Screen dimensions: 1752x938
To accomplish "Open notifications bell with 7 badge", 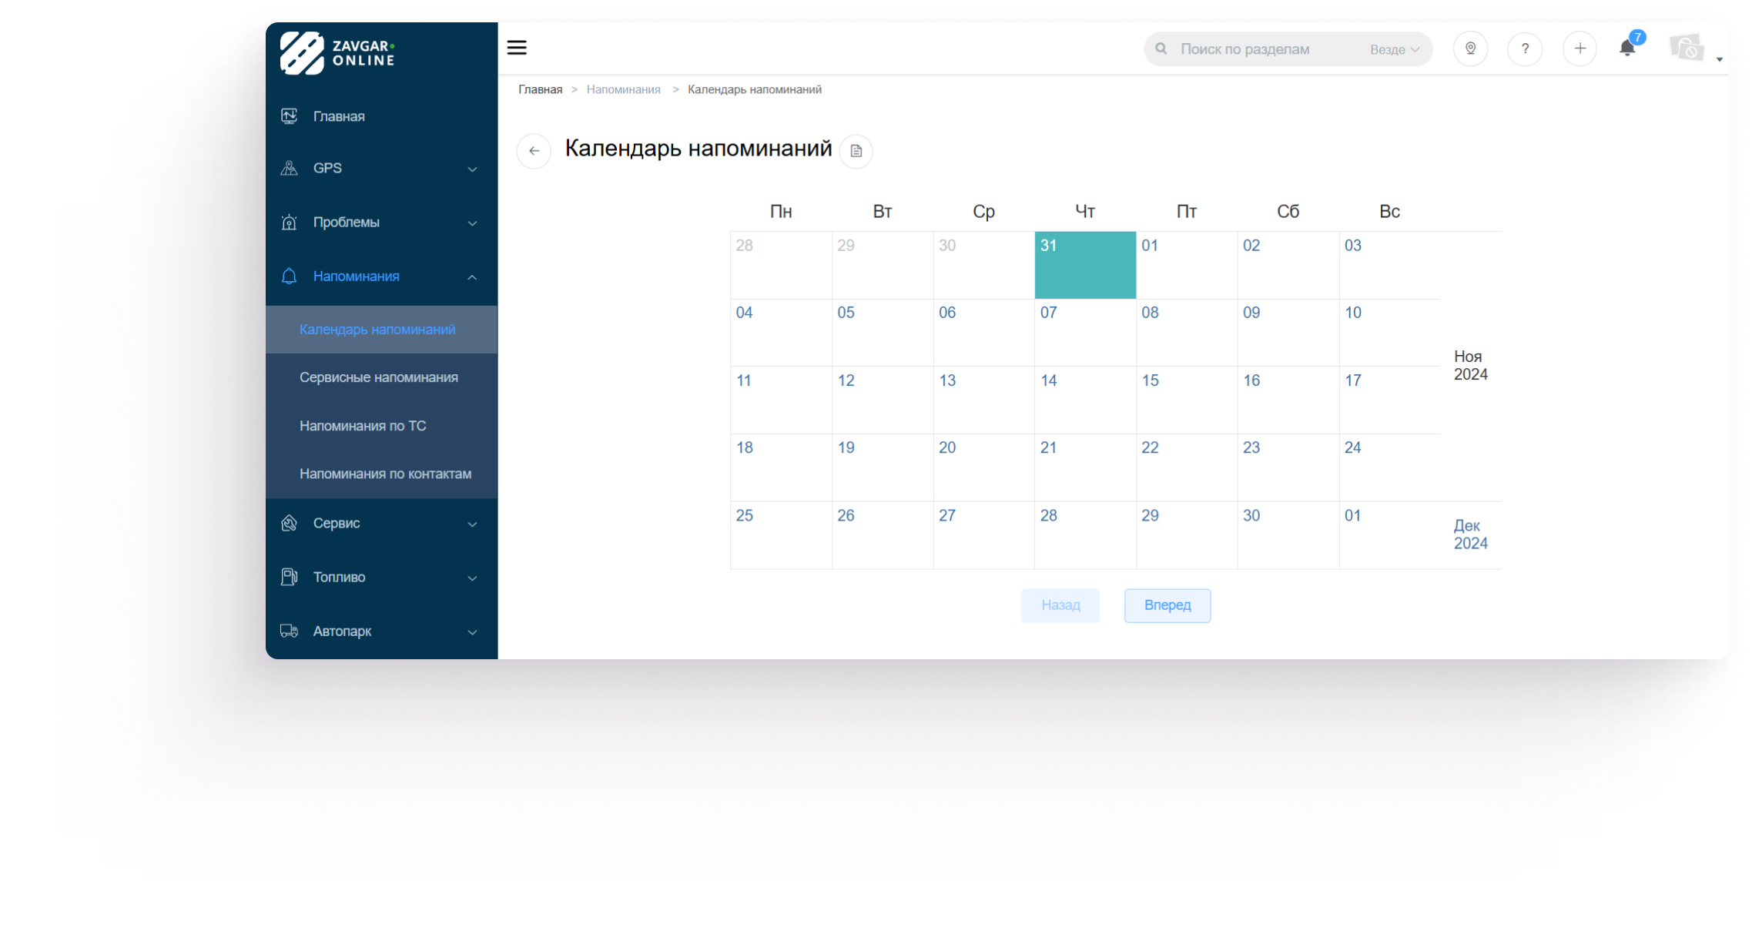I will tap(1629, 46).
